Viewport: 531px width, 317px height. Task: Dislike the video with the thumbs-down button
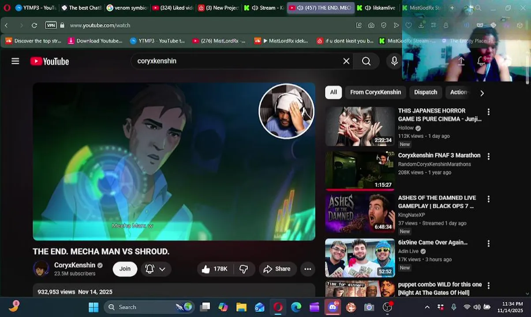[x=244, y=269]
